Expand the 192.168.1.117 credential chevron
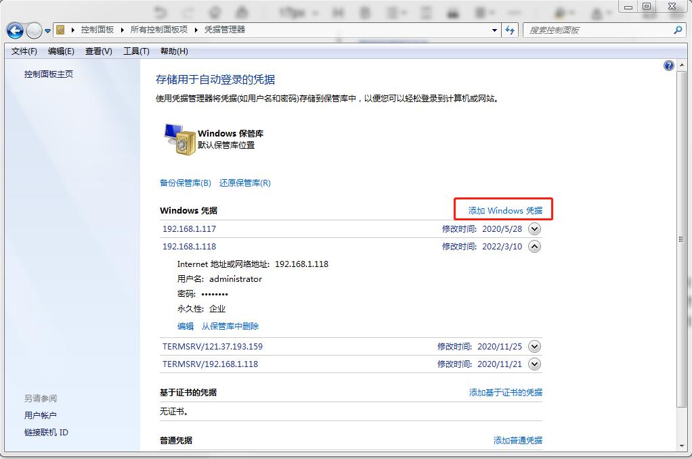 pos(534,228)
